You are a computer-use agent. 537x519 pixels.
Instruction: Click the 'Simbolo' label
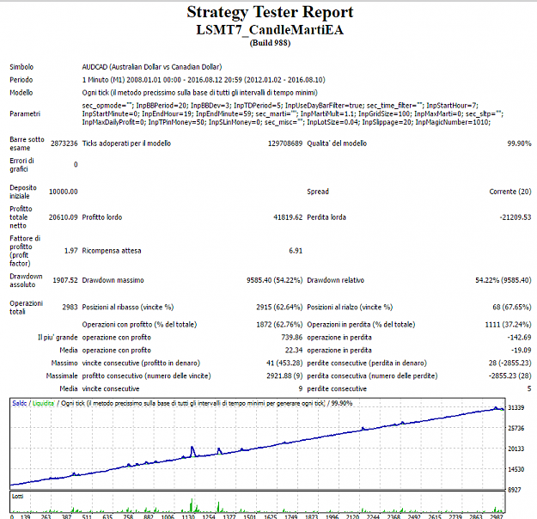pyautogui.click(x=21, y=67)
